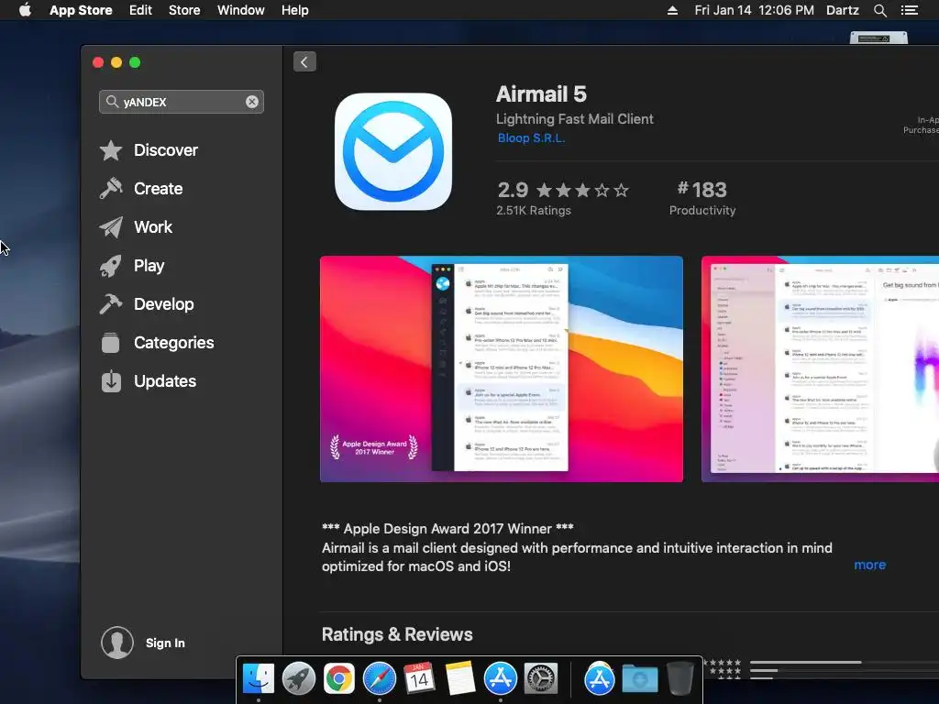Clear the search field text
Screen dimensions: 939x704
click(x=252, y=102)
